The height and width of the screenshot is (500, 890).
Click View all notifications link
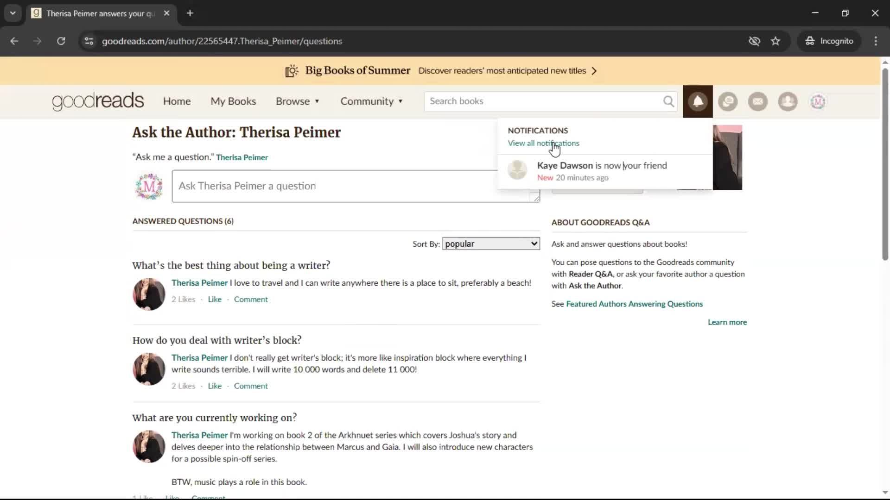pyautogui.click(x=543, y=143)
